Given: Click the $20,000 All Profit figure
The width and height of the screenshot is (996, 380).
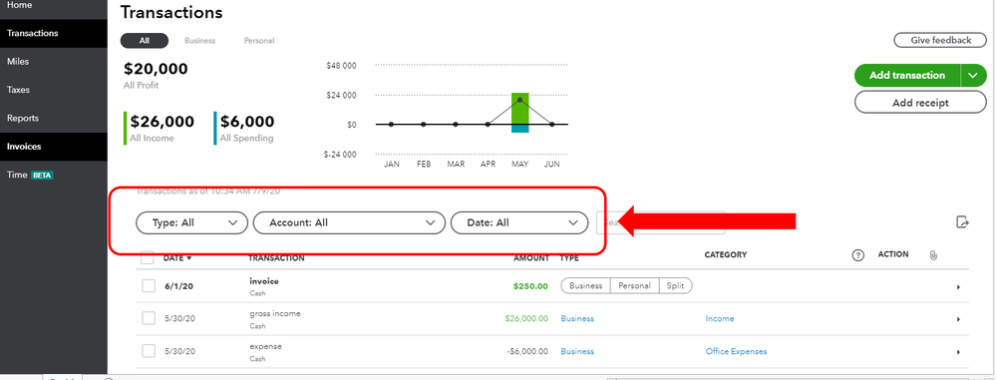Looking at the screenshot, I should click(156, 69).
